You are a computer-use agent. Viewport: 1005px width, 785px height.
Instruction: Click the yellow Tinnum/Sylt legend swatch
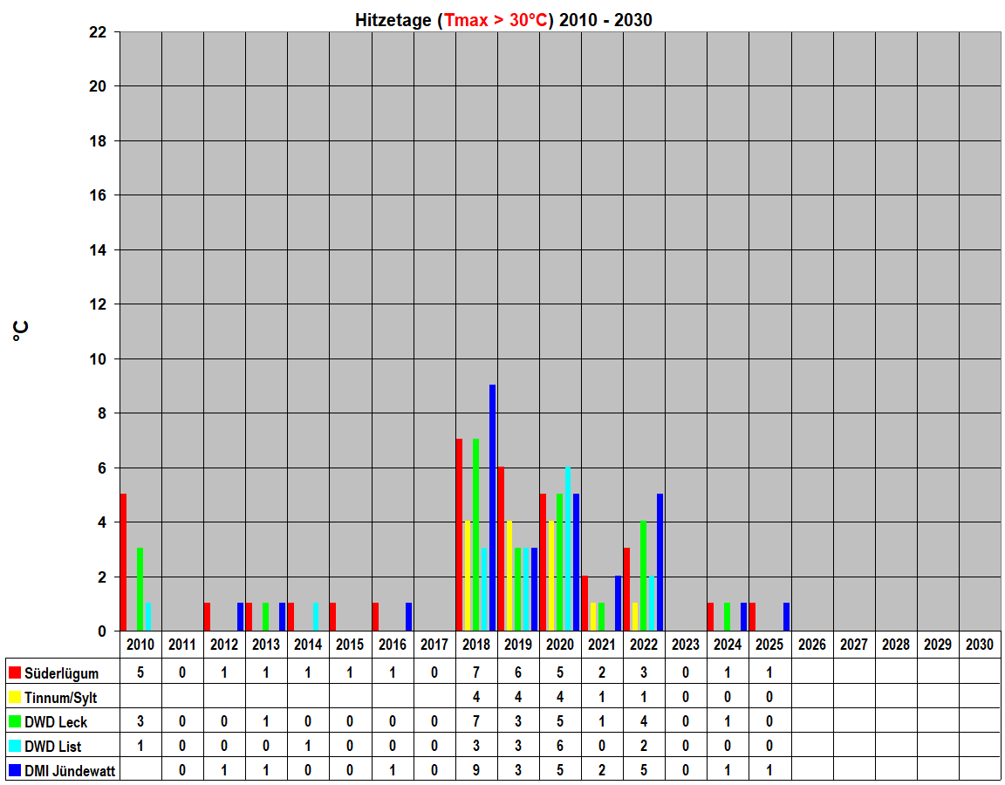(x=15, y=697)
